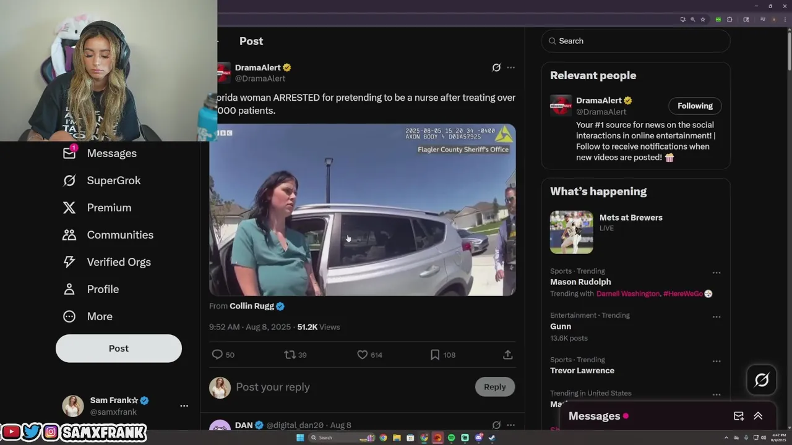Open the browser extensions puzzle icon
The height and width of the screenshot is (445, 792).
[730, 19]
